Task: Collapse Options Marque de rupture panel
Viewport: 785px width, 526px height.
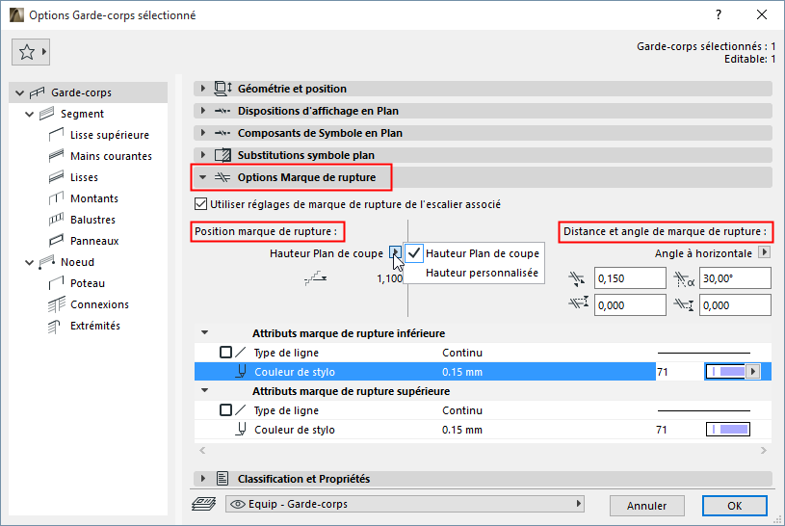Action: coord(203,177)
